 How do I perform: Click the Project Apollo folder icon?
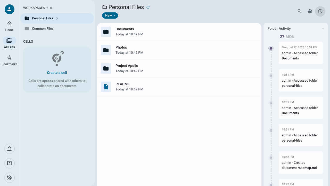click(x=106, y=68)
